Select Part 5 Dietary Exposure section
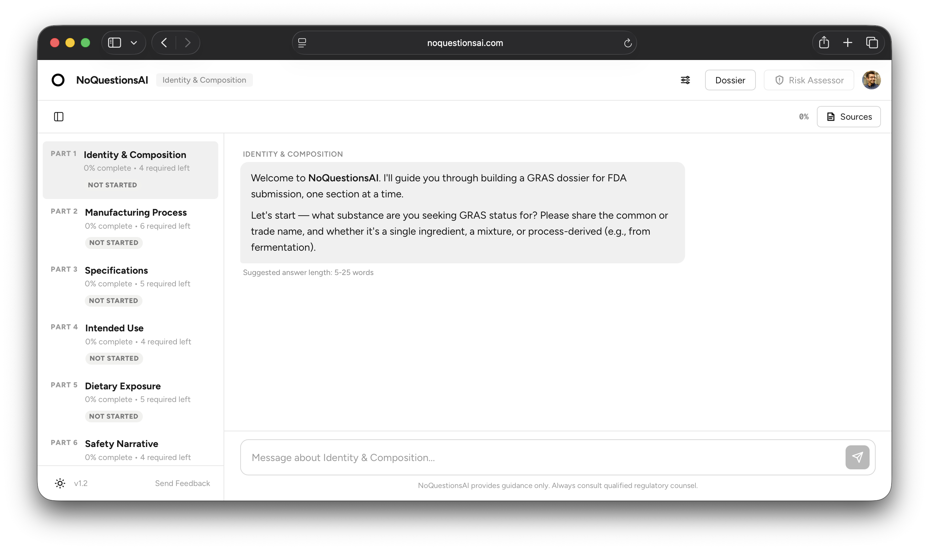 (x=130, y=401)
